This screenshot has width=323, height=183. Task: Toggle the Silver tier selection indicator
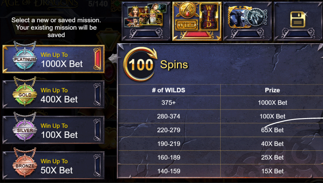pyautogui.click(x=97, y=130)
